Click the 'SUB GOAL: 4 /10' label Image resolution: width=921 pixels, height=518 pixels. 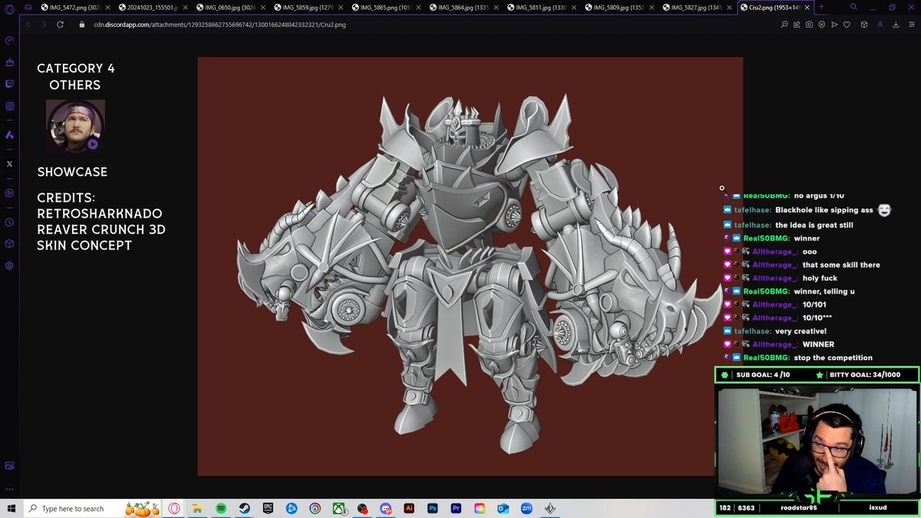point(763,375)
